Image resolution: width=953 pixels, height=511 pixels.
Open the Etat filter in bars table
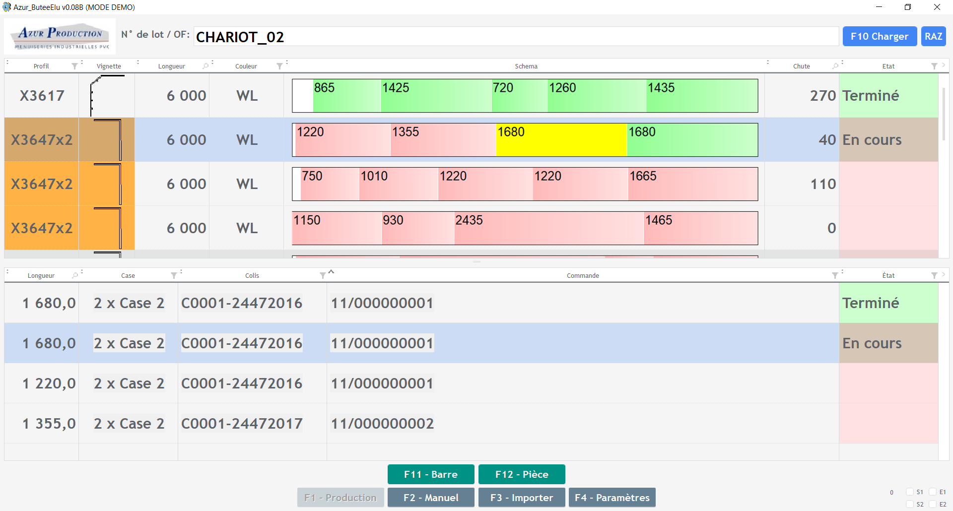(x=934, y=66)
